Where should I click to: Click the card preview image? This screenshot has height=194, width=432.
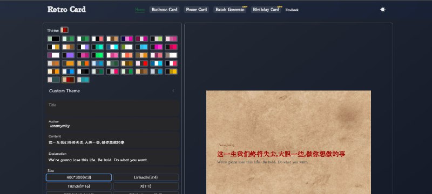(x=288, y=142)
